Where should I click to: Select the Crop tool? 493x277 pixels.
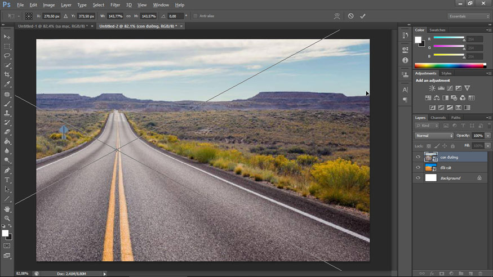tap(7, 74)
